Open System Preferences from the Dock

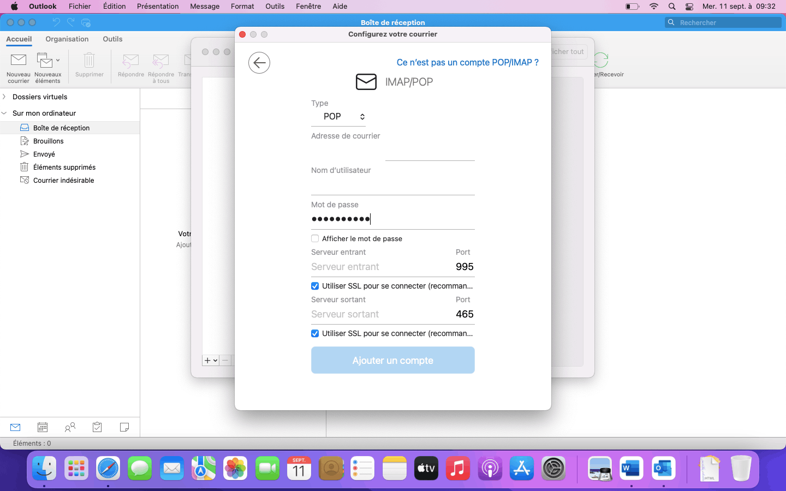(x=553, y=468)
